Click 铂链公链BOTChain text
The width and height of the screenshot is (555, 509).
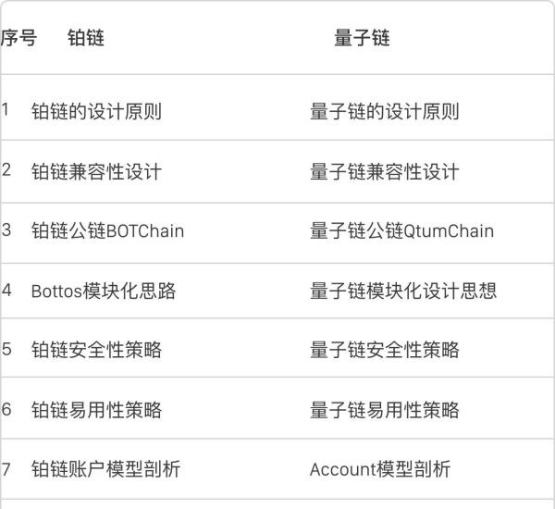tap(107, 231)
